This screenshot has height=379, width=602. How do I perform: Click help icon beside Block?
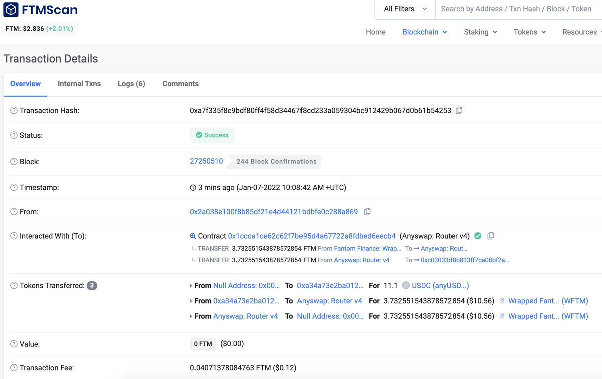[x=14, y=162]
